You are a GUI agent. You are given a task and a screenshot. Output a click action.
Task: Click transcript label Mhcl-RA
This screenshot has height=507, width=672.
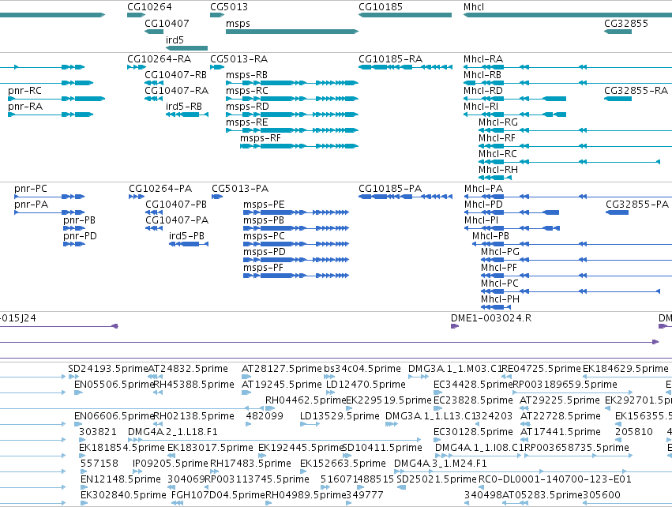click(483, 58)
